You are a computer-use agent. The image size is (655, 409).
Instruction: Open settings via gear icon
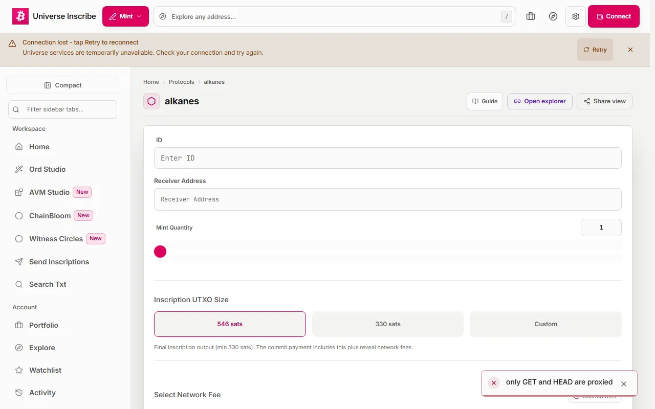pos(576,16)
